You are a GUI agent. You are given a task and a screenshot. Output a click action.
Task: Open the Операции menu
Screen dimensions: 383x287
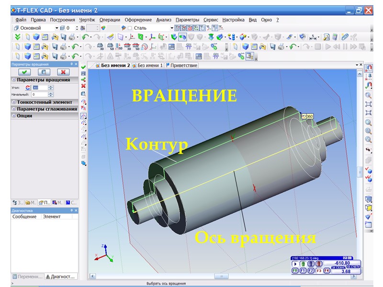point(110,20)
